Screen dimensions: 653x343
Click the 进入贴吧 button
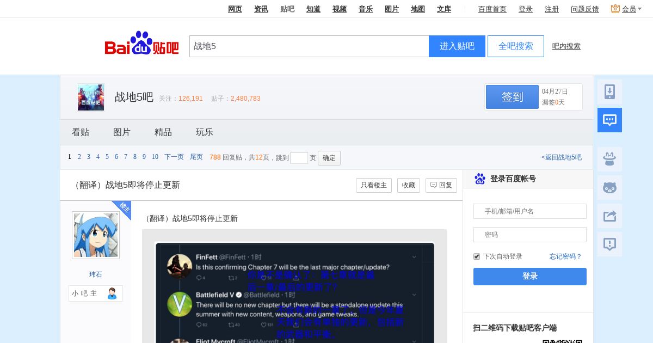click(x=457, y=46)
